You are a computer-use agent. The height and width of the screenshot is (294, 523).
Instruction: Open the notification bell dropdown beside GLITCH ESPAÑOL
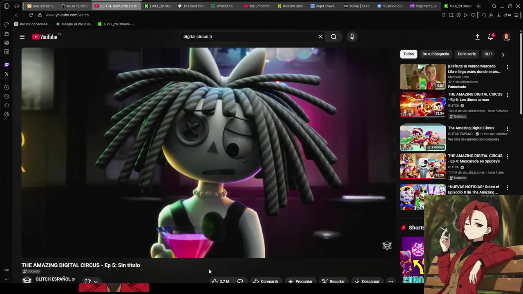(91, 281)
